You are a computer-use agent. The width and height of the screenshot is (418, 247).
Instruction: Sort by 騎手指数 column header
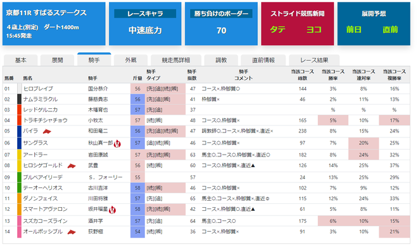(192, 75)
